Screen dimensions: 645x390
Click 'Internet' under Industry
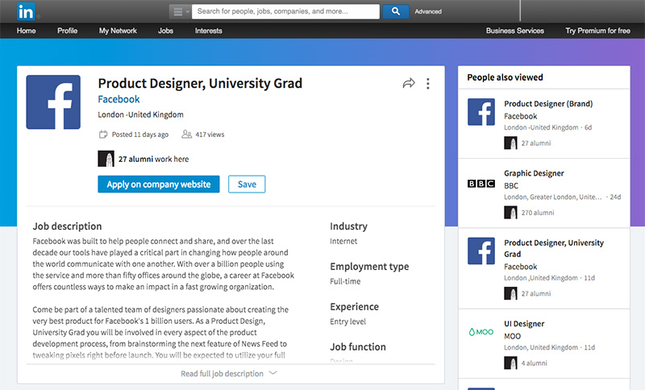pos(343,241)
